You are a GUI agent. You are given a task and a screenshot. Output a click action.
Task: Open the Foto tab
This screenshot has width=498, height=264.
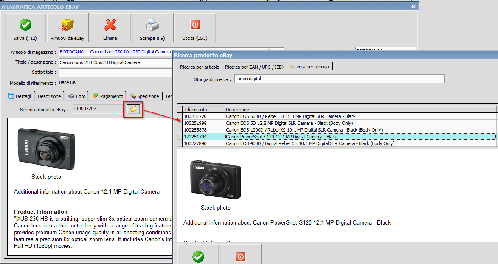[77, 96]
